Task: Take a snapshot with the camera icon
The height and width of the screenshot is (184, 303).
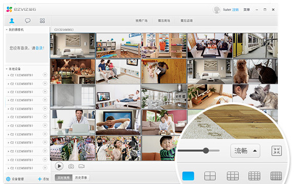Action: click(71, 166)
